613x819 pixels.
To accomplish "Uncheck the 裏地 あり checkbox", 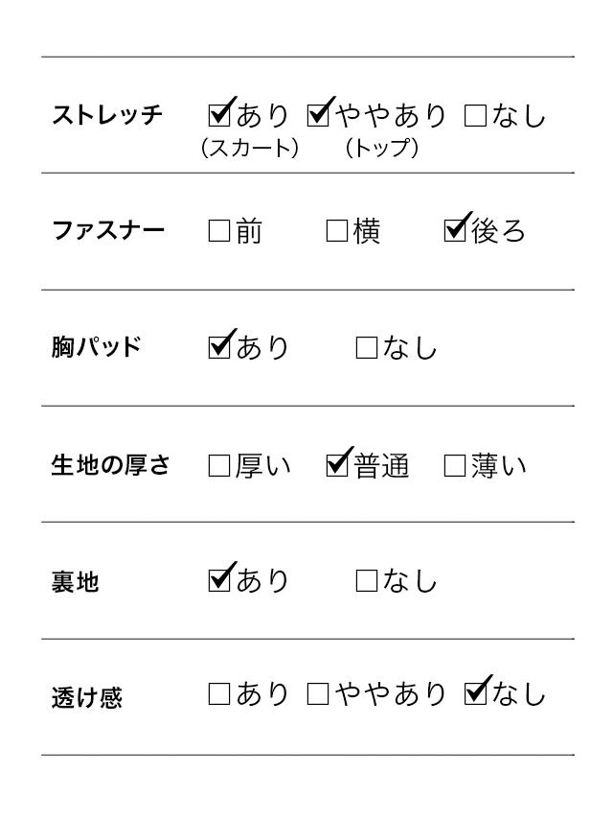I will click(x=219, y=579).
